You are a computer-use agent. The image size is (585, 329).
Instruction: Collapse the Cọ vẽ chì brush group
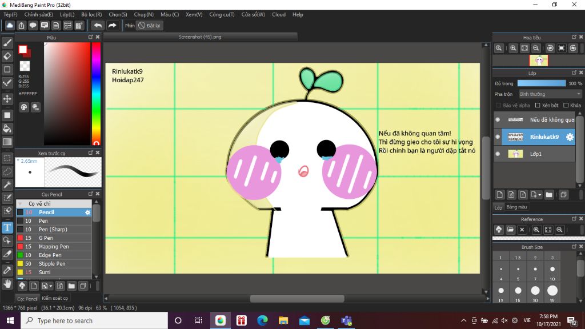coord(21,204)
